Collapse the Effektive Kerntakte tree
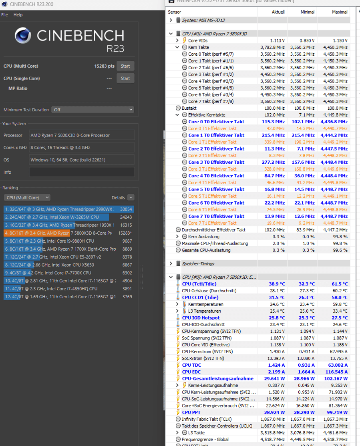The height and width of the screenshot is (446, 360). tap(177, 115)
